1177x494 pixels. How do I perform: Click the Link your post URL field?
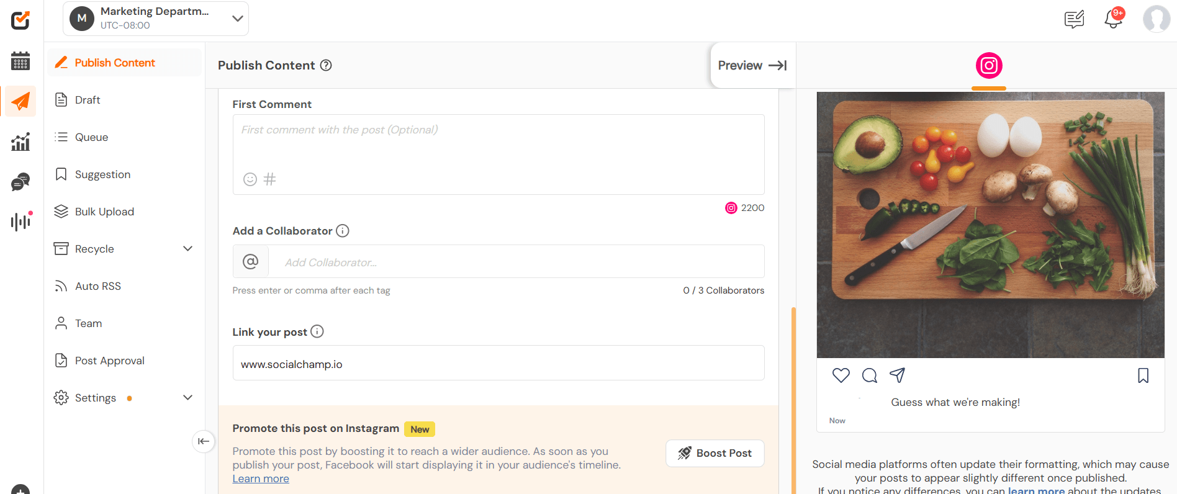pos(498,363)
